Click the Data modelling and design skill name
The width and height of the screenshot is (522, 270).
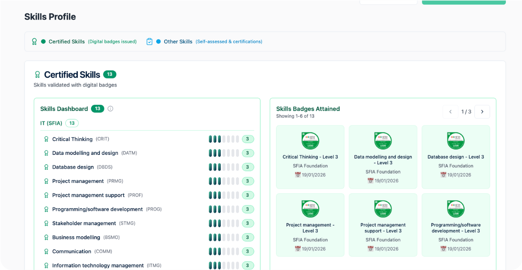[x=85, y=153]
